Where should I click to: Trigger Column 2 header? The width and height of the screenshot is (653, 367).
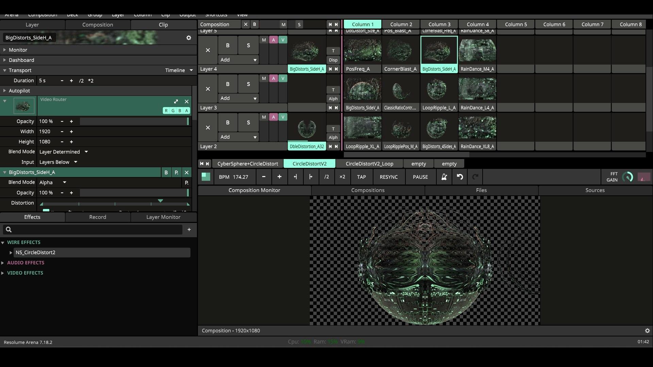coord(401,24)
